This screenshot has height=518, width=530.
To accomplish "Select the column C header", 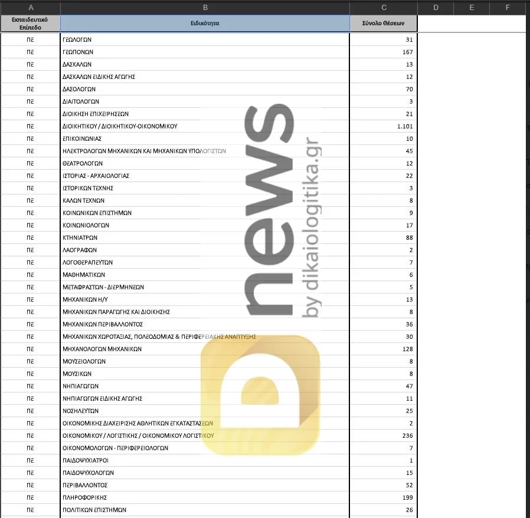I will tap(384, 8).
